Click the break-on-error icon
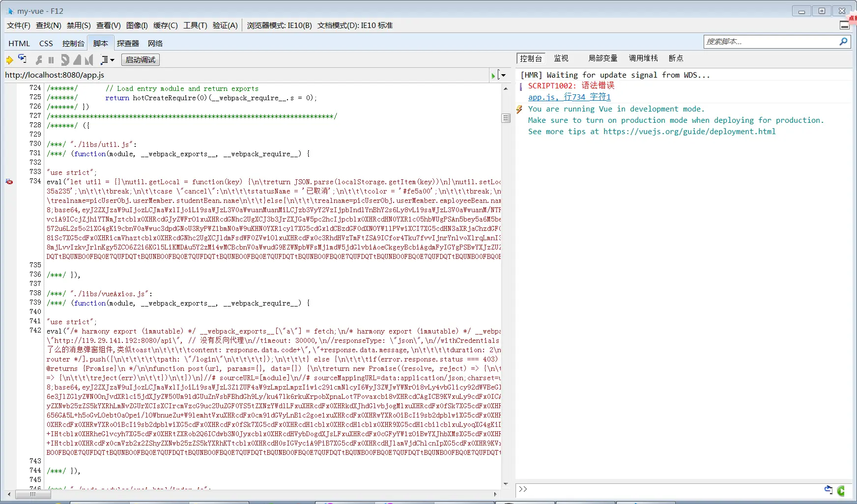857x504 pixels. pyautogui.click(x=39, y=60)
